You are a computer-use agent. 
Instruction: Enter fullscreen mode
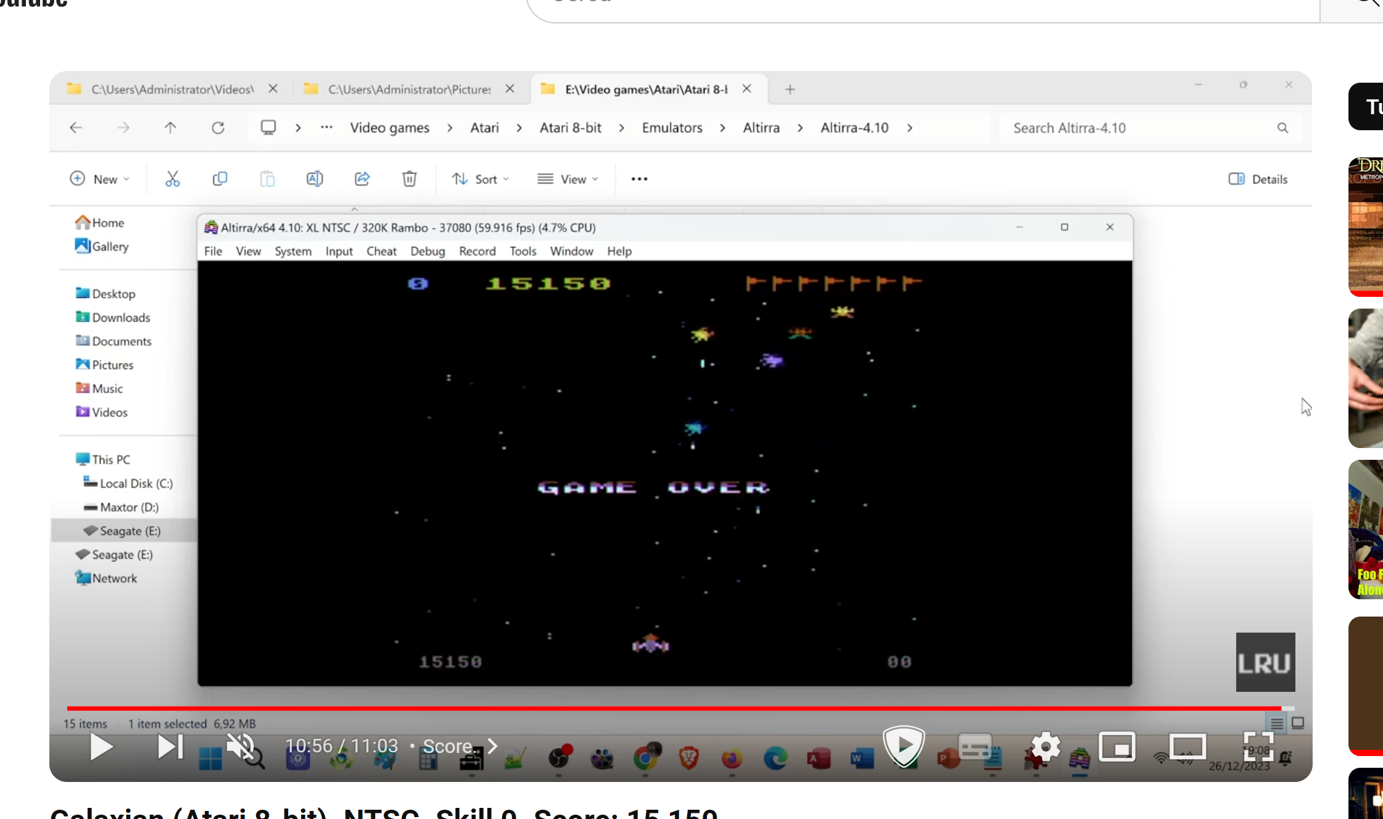pyautogui.click(x=1258, y=747)
